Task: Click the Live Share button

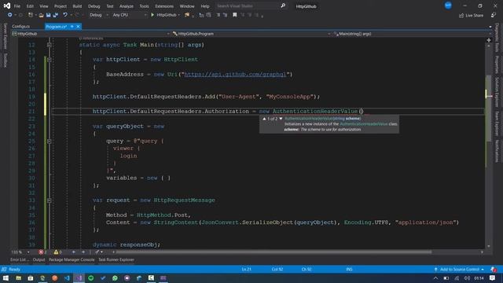Action: (x=471, y=16)
